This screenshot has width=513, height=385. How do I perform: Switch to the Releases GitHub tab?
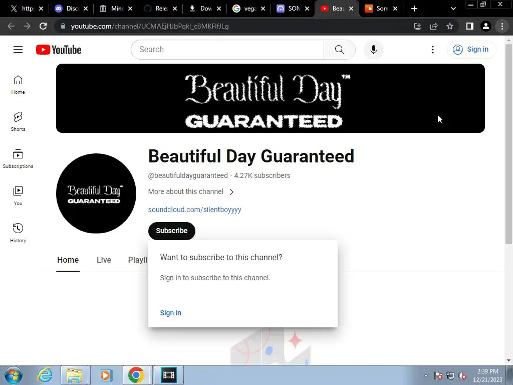pyautogui.click(x=161, y=9)
